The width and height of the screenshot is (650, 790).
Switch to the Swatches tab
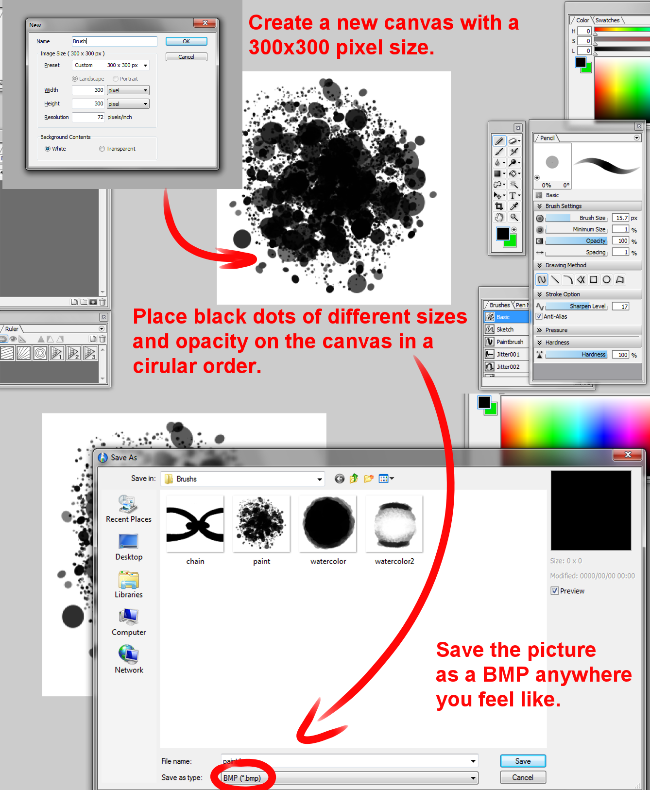[607, 20]
